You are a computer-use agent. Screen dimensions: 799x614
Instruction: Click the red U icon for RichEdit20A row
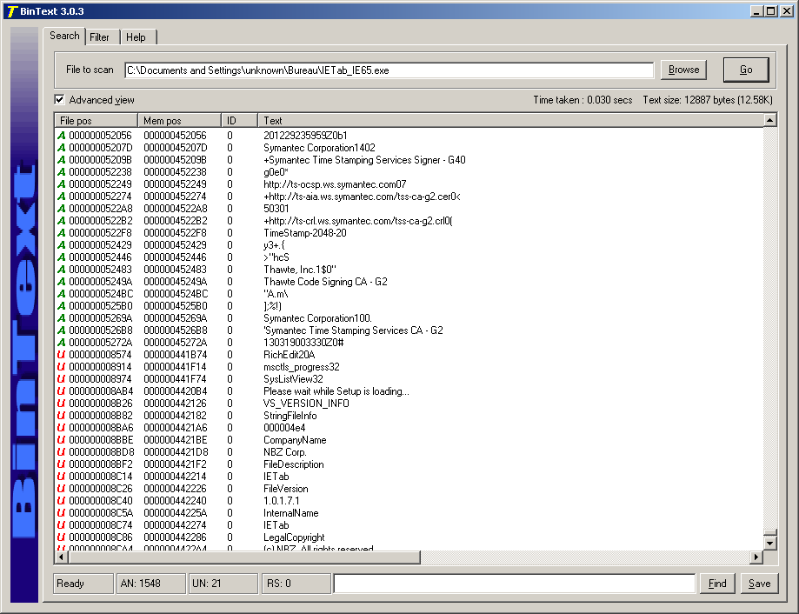pyautogui.click(x=62, y=355)
